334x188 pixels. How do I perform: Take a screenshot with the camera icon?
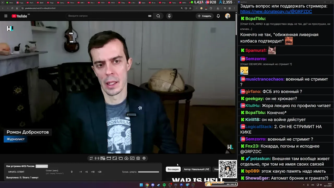coord(138,158)
